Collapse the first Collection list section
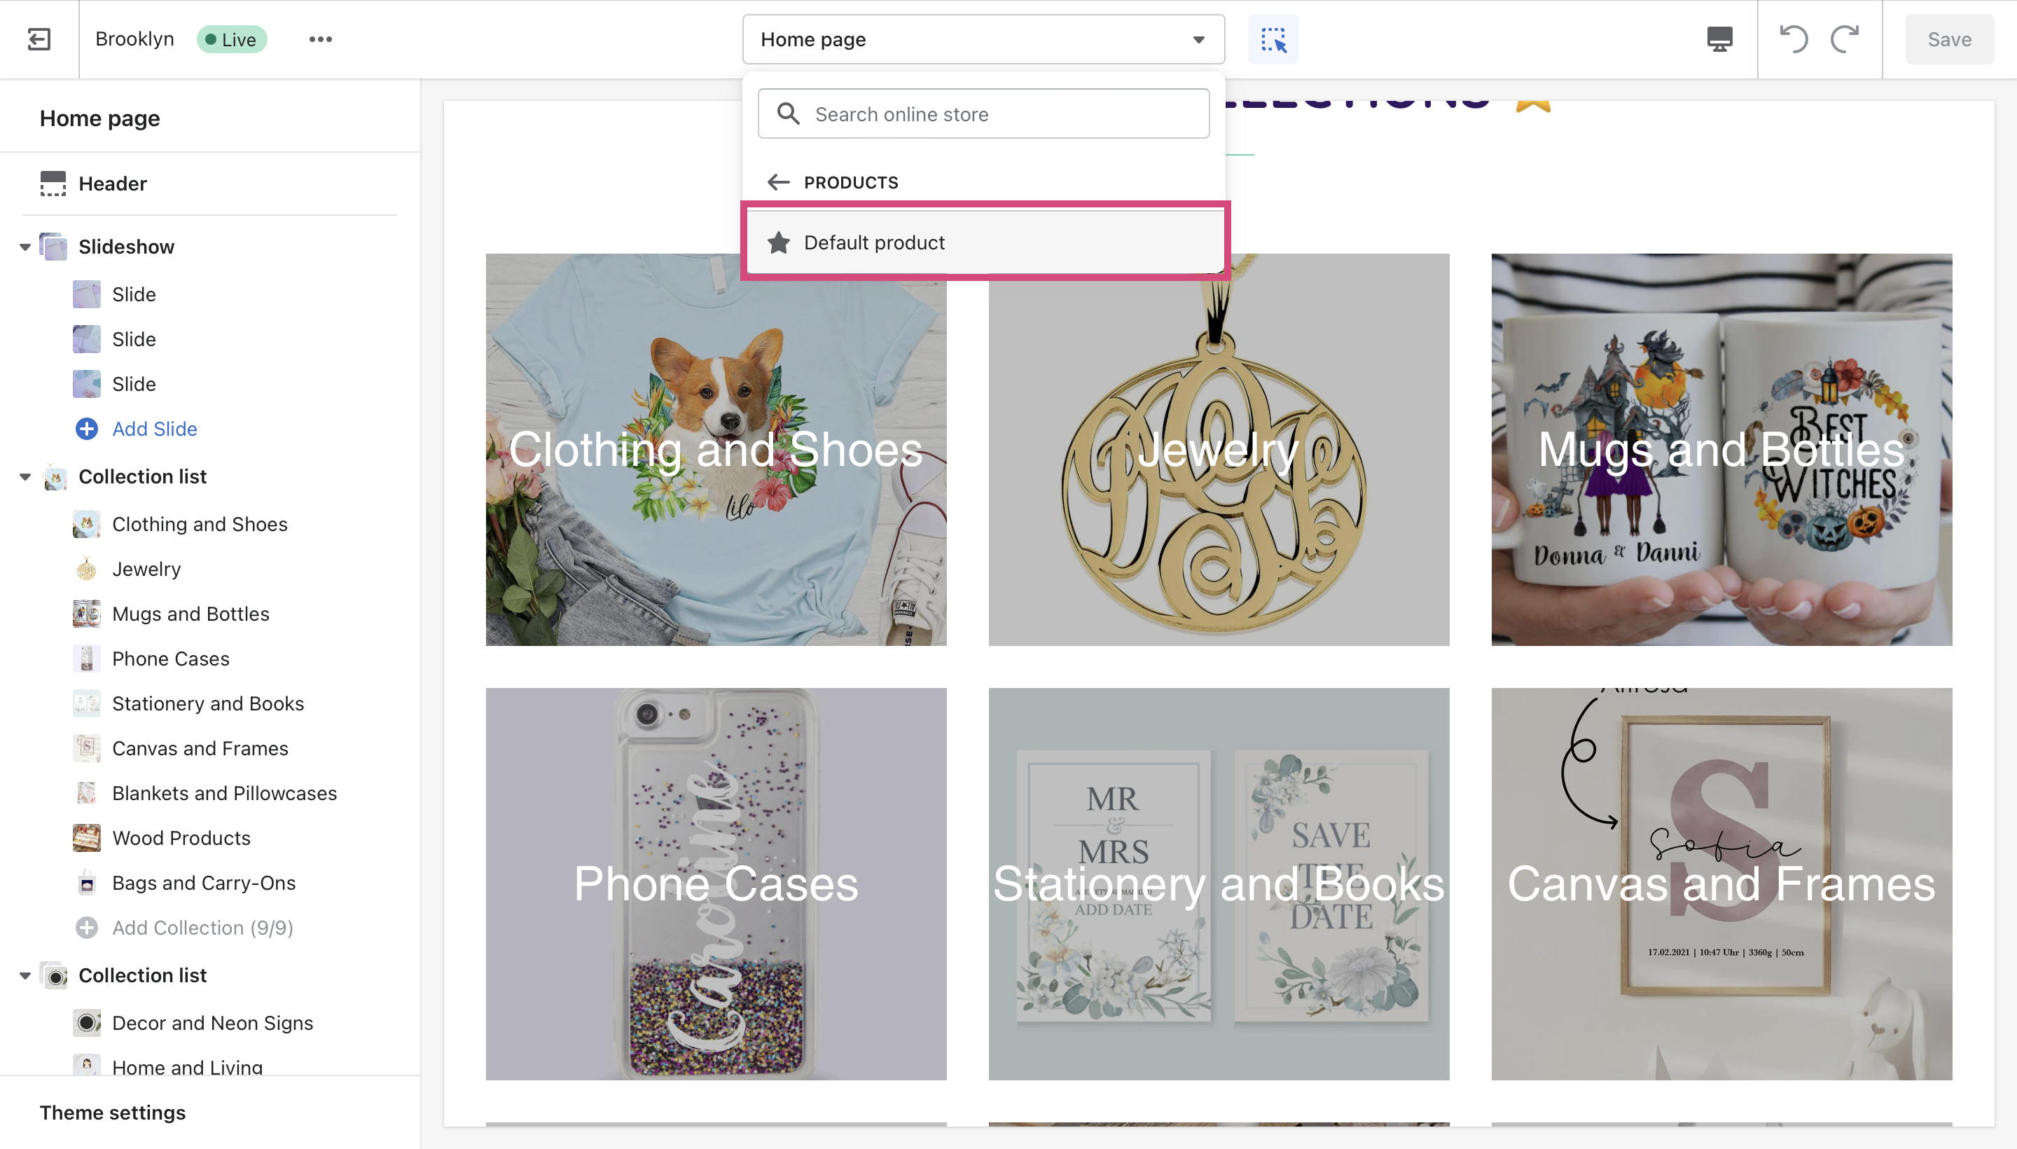The height and width of the screenshot is (1149, 2017). pyautogui.click(x=25, y=476)
